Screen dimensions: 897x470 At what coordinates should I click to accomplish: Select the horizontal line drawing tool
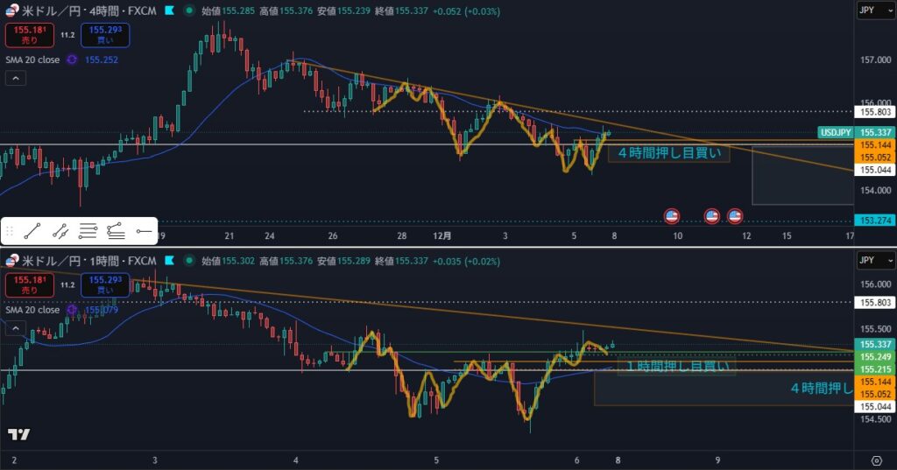[x=144, y=232]
